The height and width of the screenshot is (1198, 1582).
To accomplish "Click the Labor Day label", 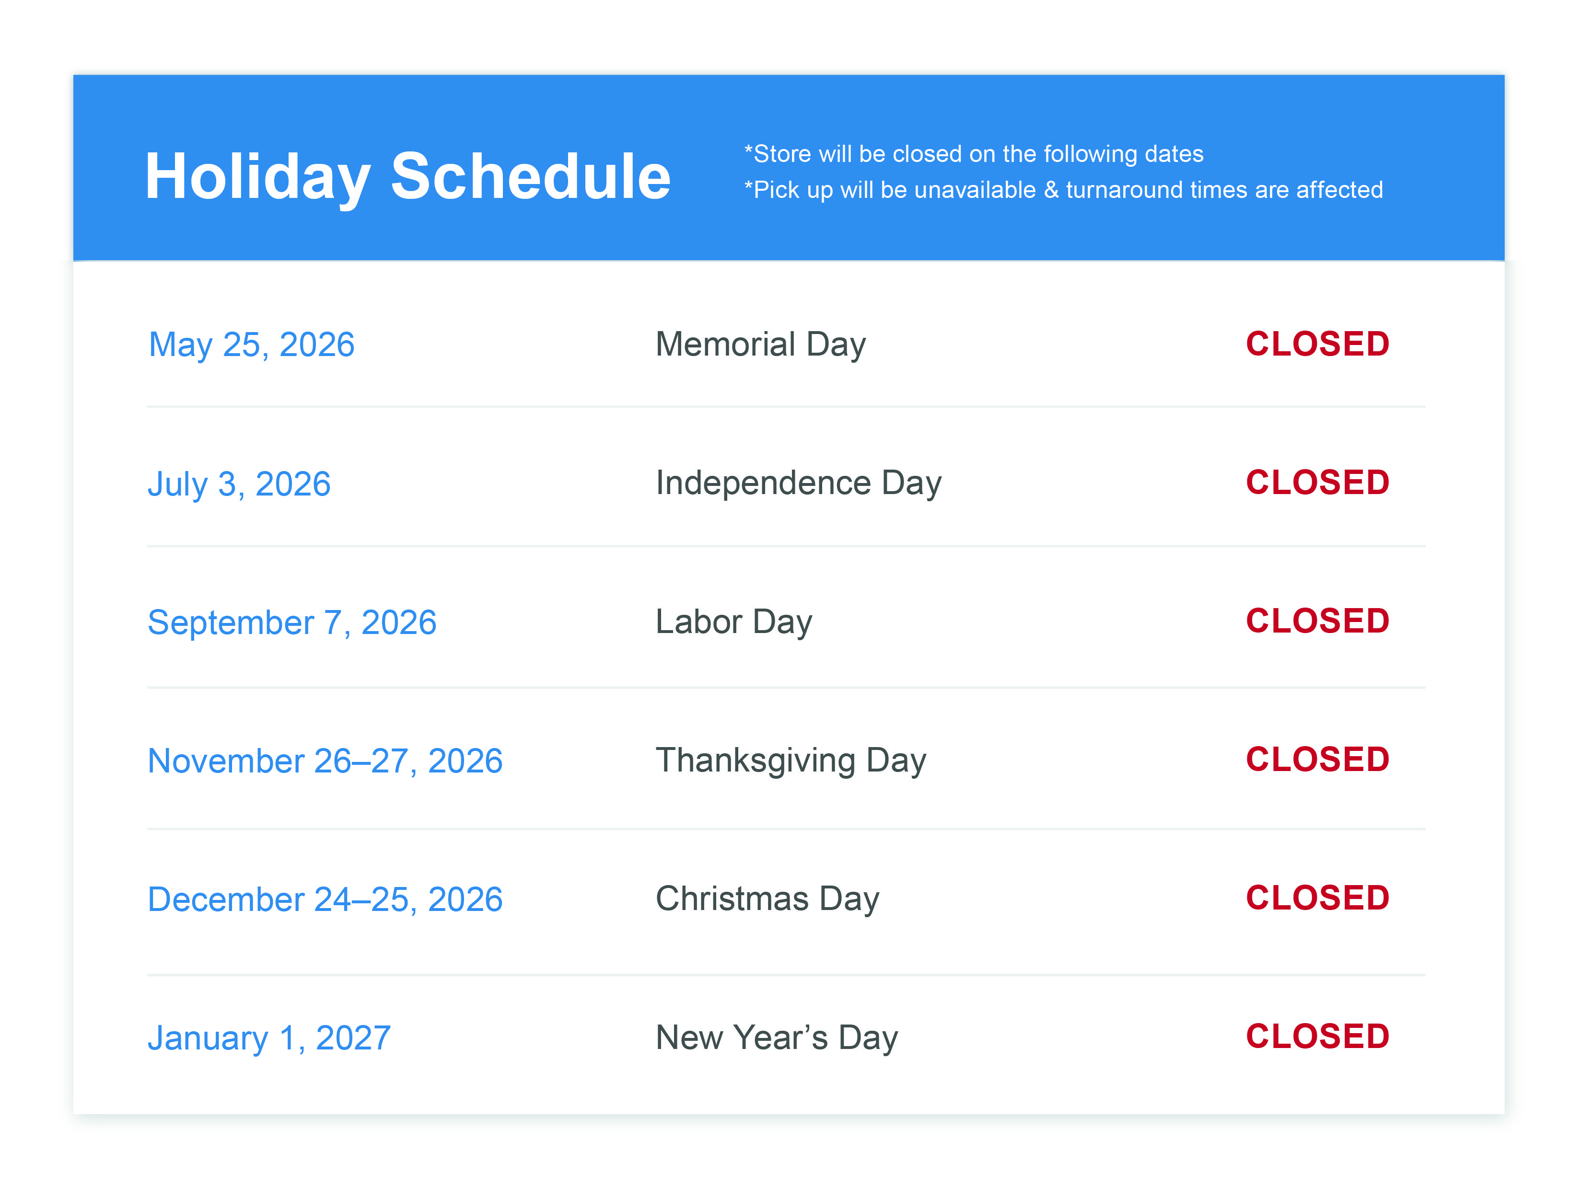I will [x=734, y=622].
